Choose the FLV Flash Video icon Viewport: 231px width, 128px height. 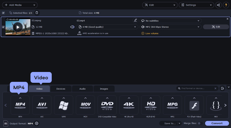click(x=194, y=105)
